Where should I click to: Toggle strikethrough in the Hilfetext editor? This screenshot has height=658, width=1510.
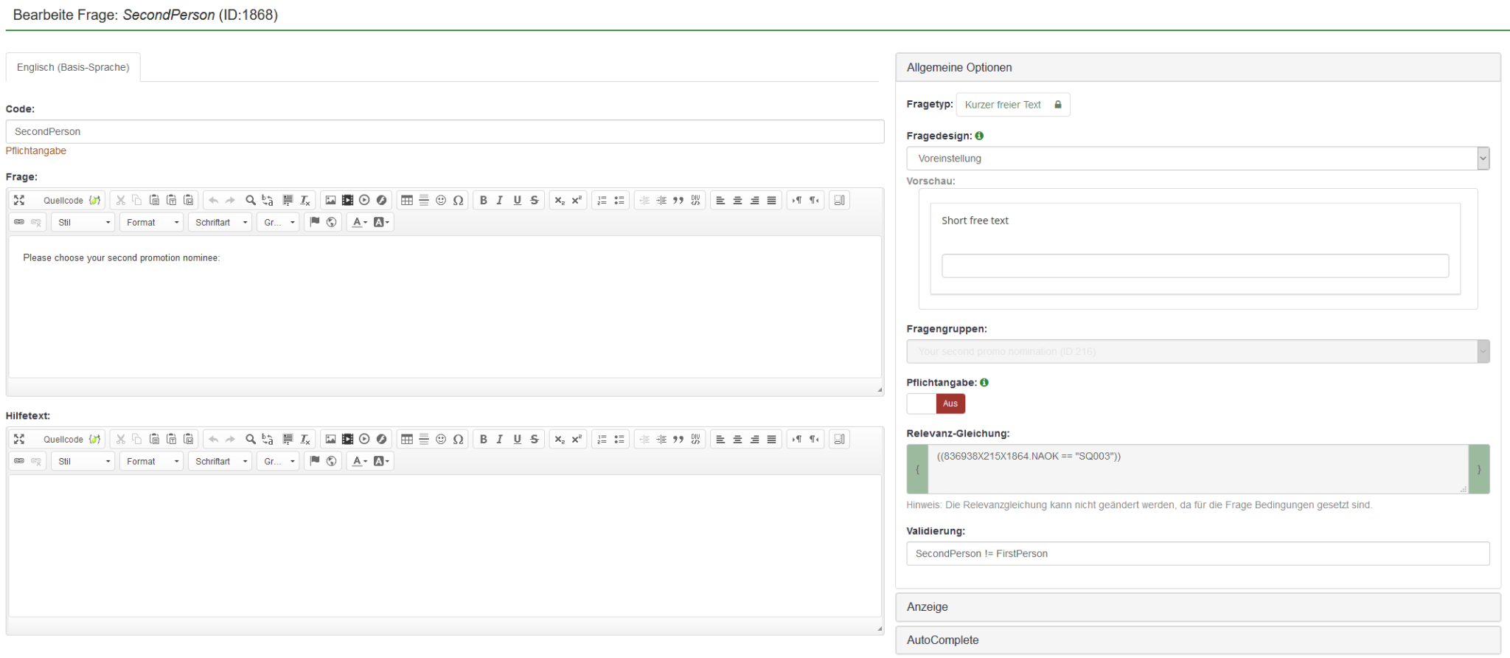[x=535, y=439]
